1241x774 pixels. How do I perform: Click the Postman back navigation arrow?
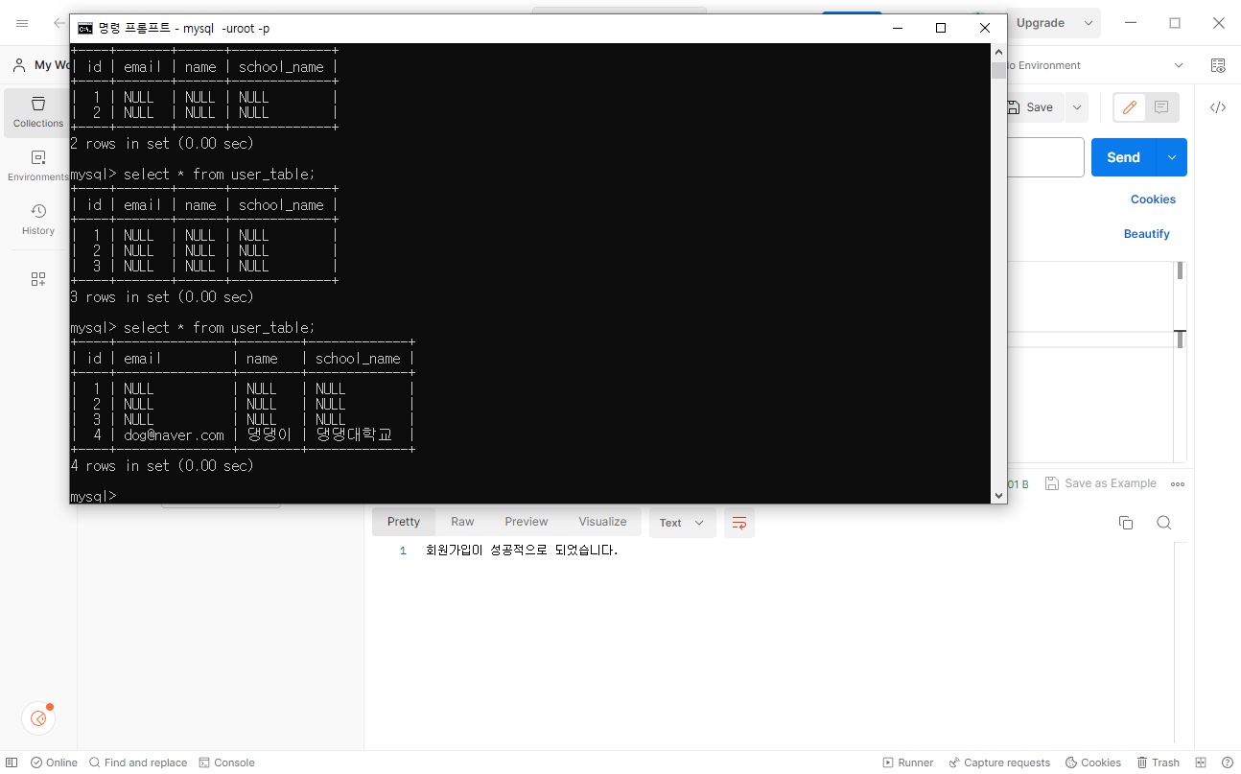[59, 23]
